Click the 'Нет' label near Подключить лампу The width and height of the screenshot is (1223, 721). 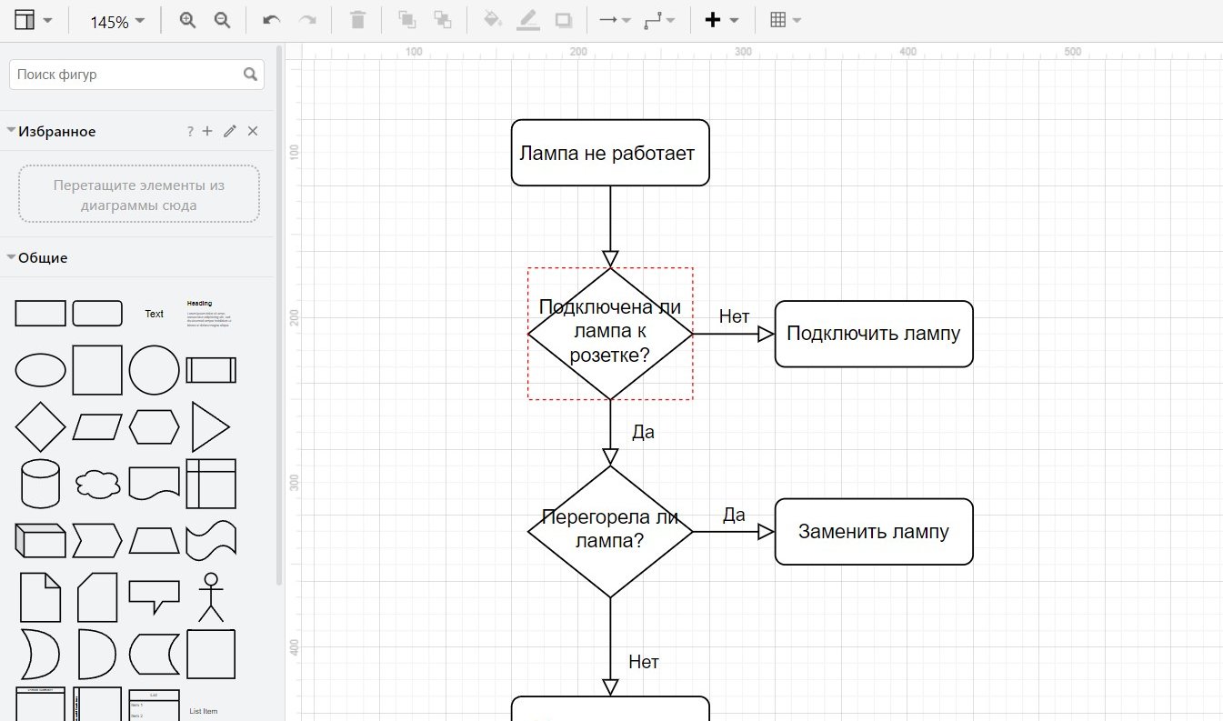(734, 316)
